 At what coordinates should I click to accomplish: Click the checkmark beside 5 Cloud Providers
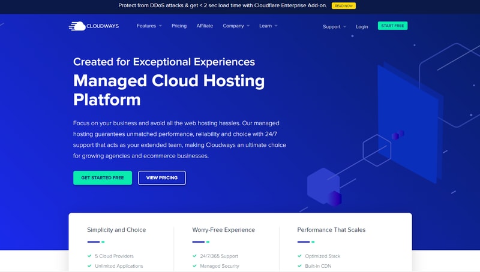[89, 256]
